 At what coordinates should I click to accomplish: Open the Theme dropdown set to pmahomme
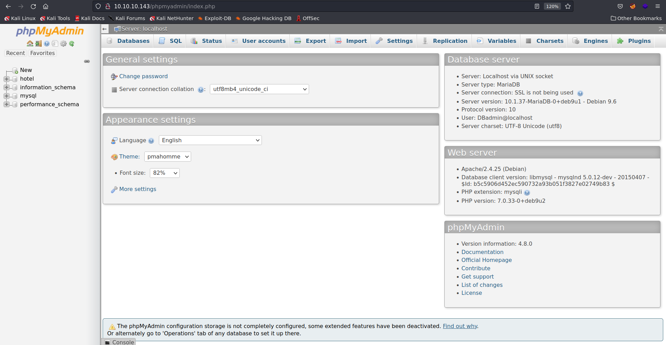click(168, 156)
